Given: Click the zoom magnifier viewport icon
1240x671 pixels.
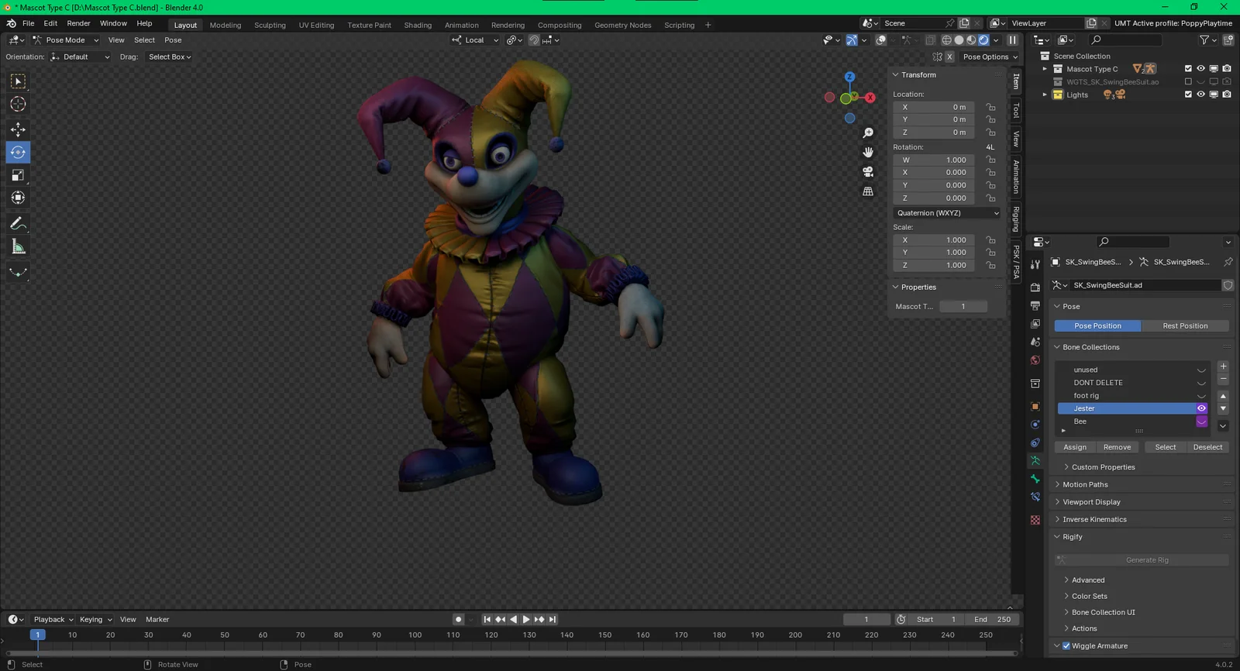Looking at the screenshot, I should coord(868,133).
